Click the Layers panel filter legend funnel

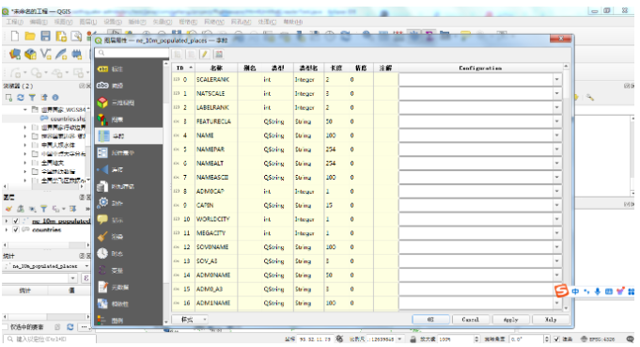(x=43, y=209)
